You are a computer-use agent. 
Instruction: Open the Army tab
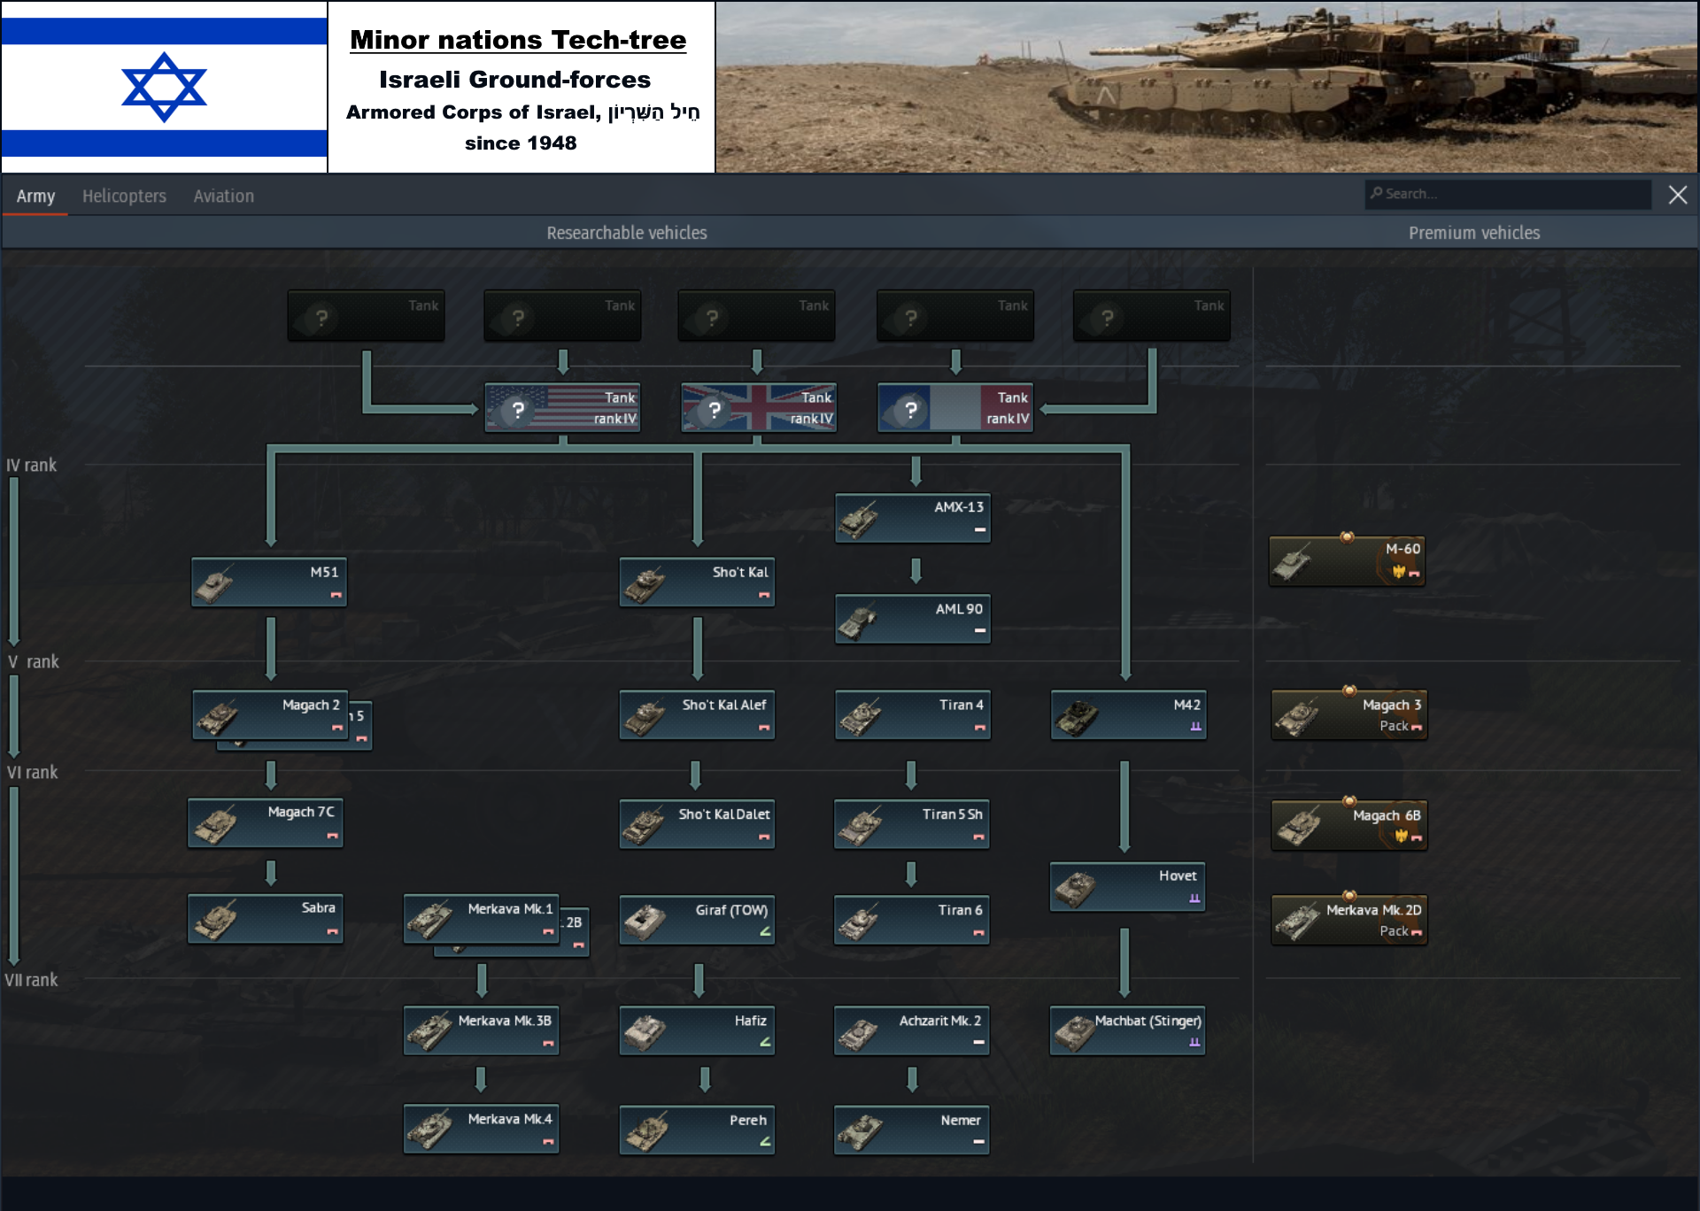point(35,196)
